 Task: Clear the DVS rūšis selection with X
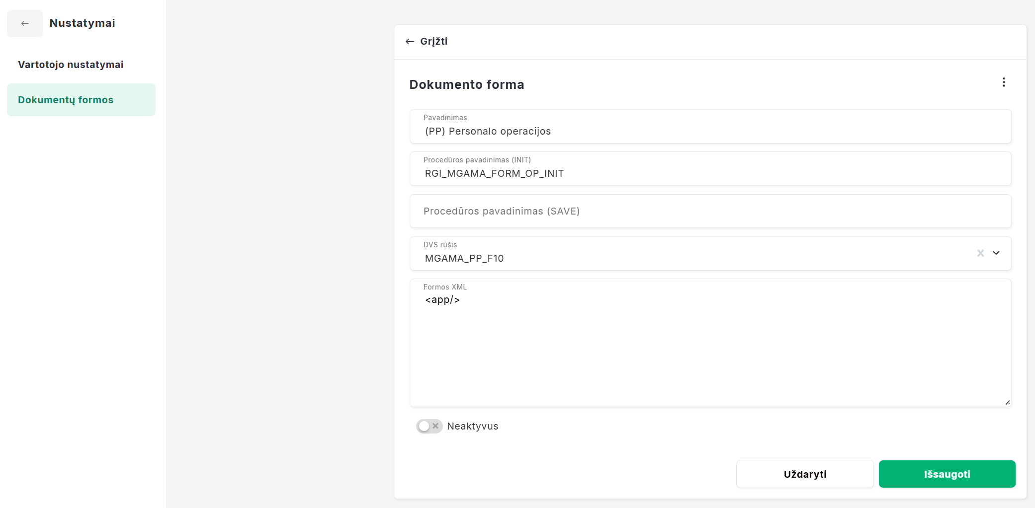(x=980, y=253)
